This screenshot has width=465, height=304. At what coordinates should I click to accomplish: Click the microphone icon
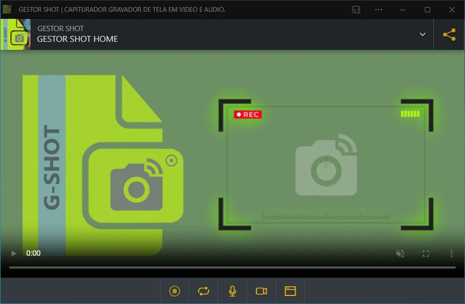(232, 291)
